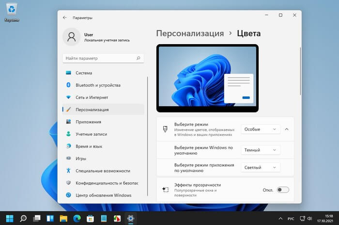Click the Эффекты прозрачности row title

[x=198, y=185]
